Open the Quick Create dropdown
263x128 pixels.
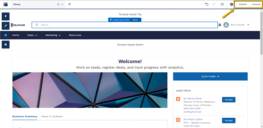point(210,76)
